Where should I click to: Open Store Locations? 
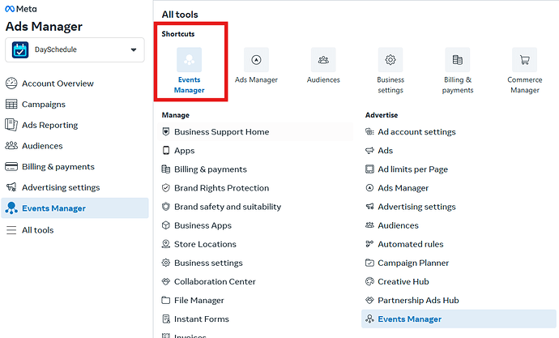(x=205, y=244)
